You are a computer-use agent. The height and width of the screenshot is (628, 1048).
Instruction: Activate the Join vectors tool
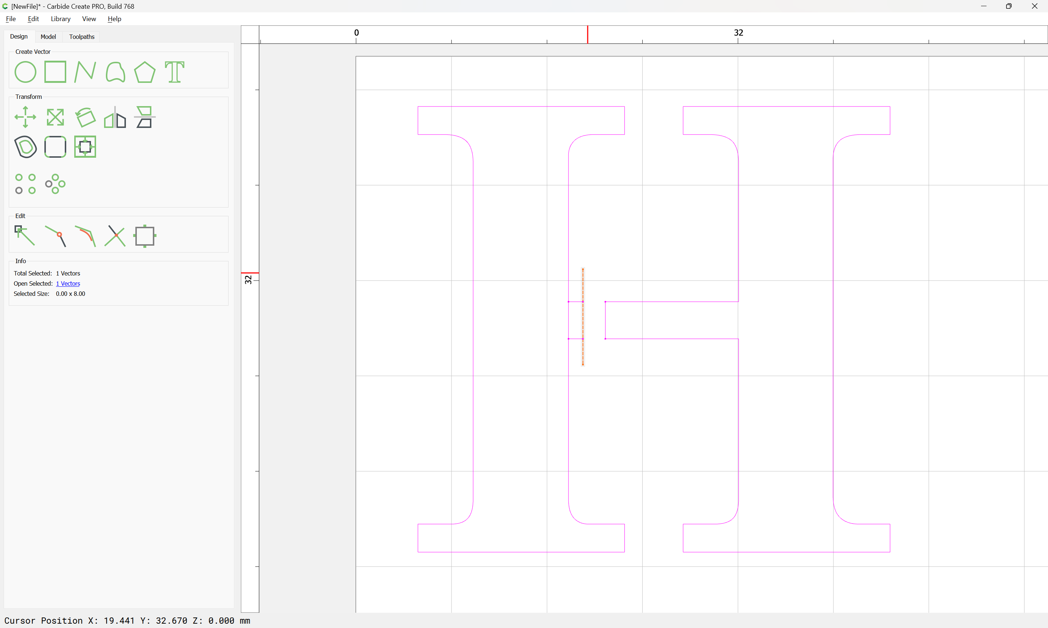(55, 236)
